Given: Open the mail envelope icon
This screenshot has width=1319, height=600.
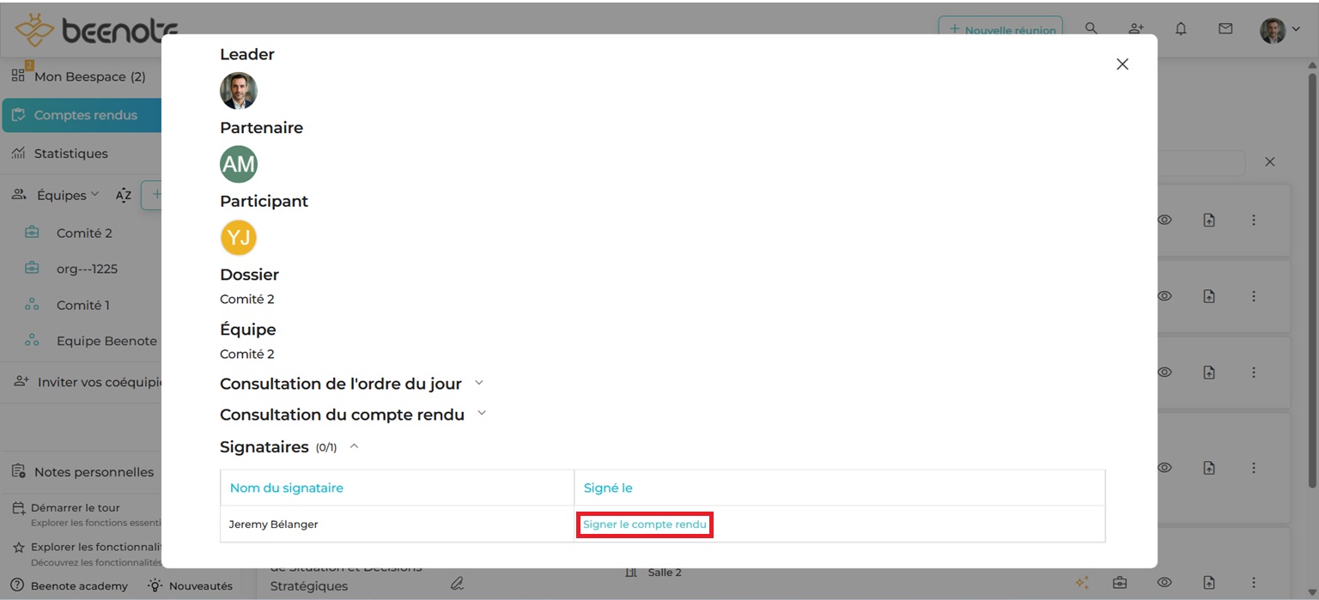Looking at the screenshot, I should (1225, 28).
